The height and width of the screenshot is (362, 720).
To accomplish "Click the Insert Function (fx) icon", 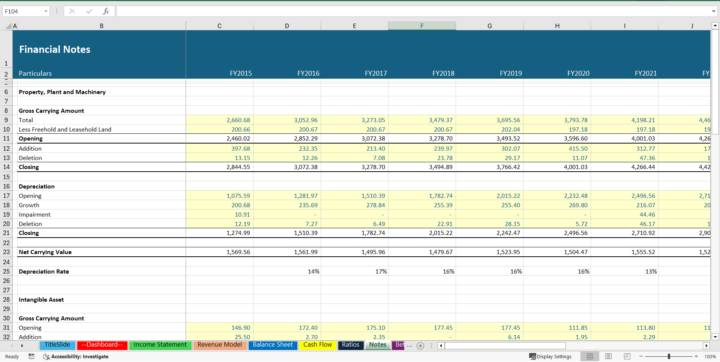I will (106, 11).
